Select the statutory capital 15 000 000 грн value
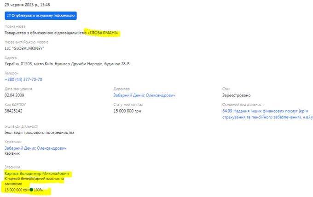The width and height of the screenshot is (313, 197). click(x=127, y=111)
